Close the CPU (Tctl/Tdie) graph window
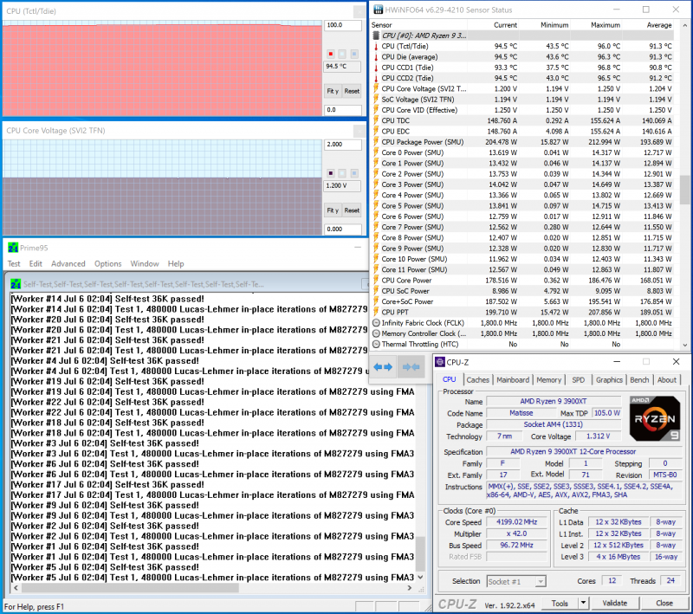 point(359,11)
